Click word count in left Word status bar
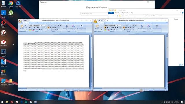Image resolution: width=185 pixels, height=104 pixels. [x=33, y=90]
